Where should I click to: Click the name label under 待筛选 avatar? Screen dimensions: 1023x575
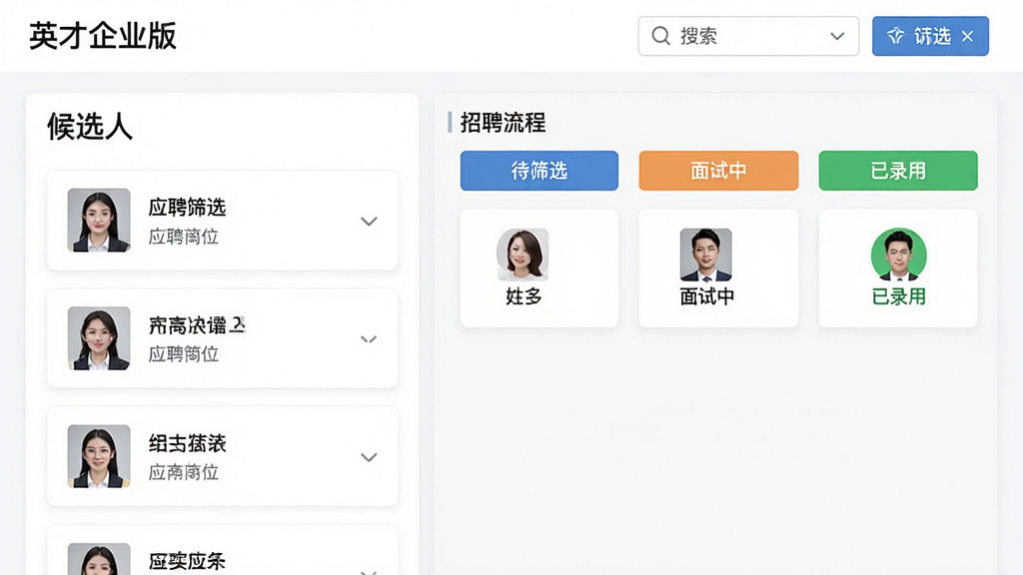523,296
